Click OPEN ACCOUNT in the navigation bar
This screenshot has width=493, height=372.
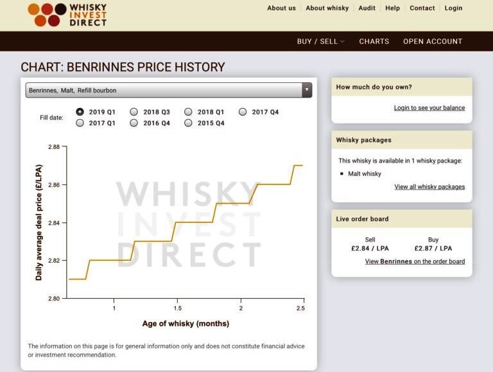pyautogui.click(x=433, y=41)
